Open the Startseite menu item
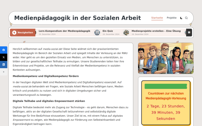Screen dimensions: 202x126 [x=157, y=18]
